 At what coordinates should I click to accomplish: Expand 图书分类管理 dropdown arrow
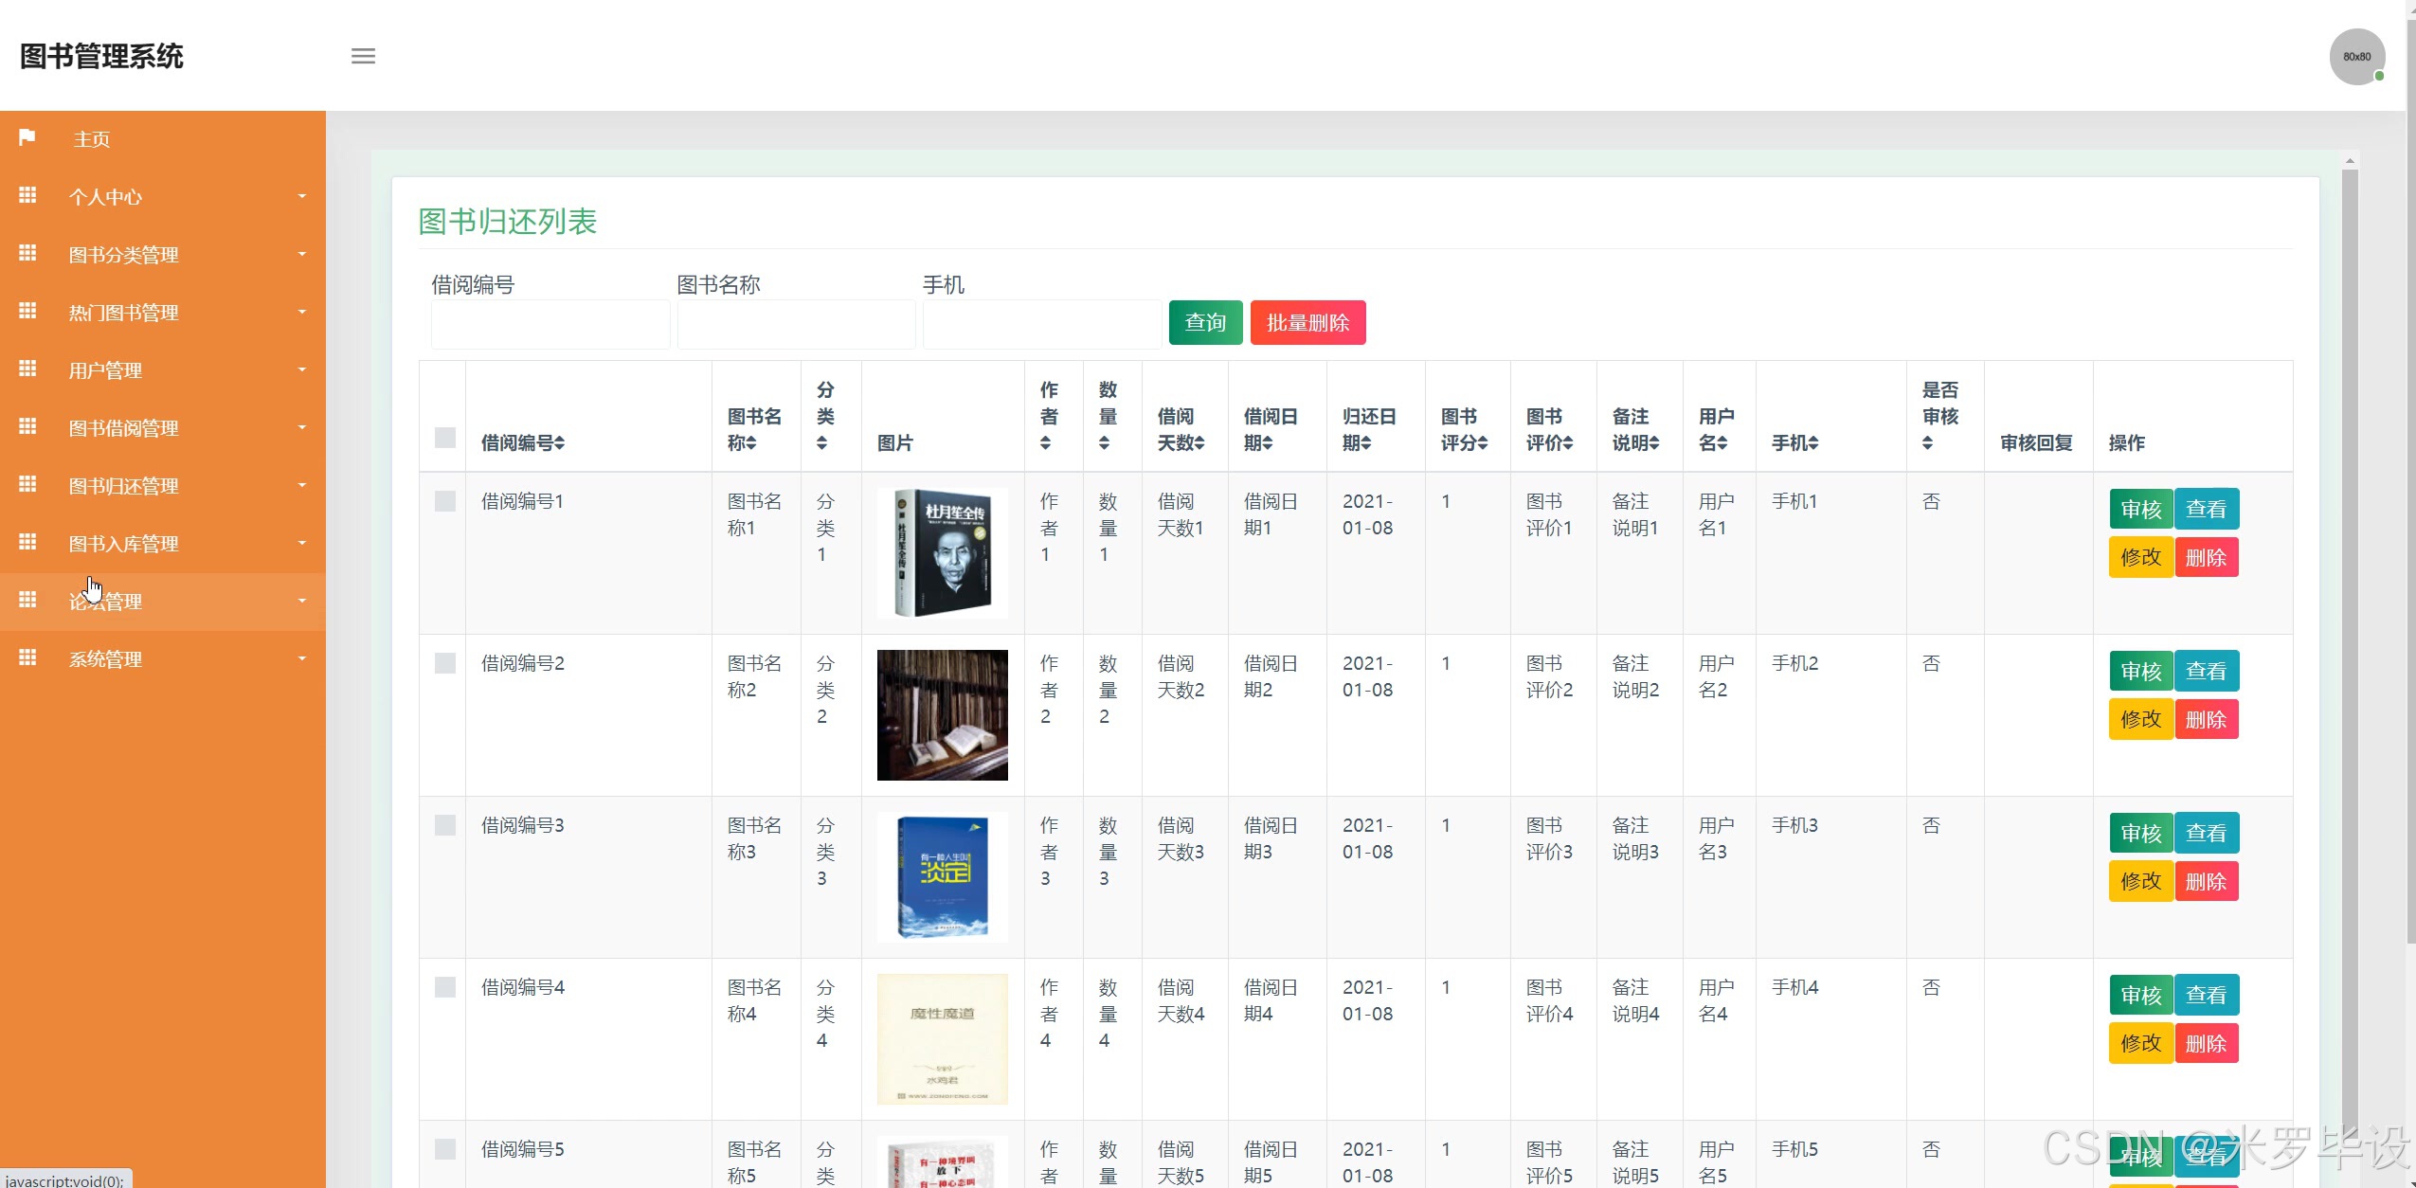[x=302, y=254]
